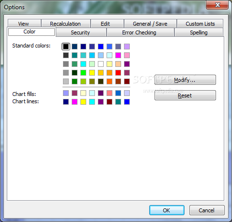The image size is (232, 222).
Task: Click the Modify... button
Action: tap(185, 80)
